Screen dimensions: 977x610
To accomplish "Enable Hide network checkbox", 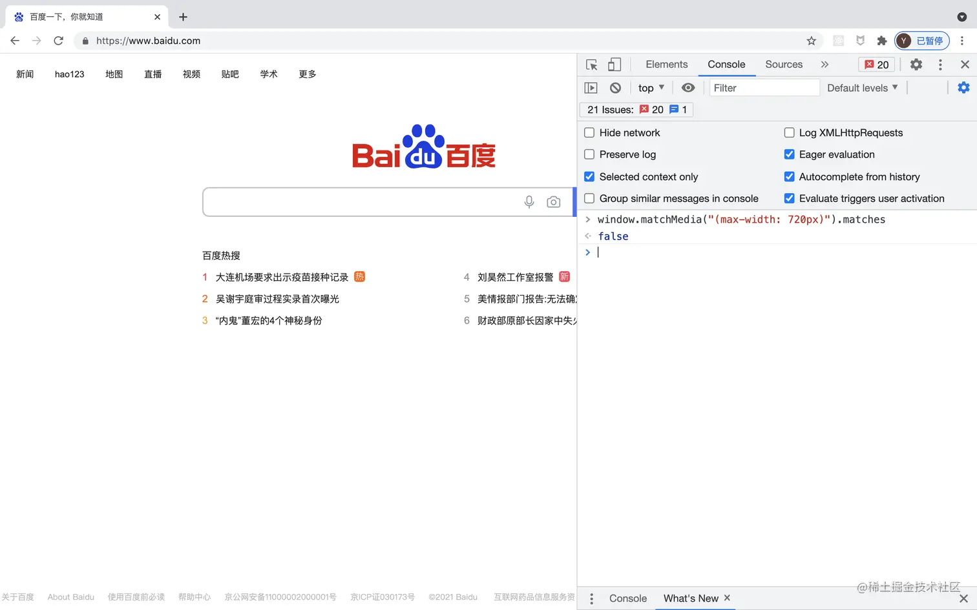I will 589,133.
